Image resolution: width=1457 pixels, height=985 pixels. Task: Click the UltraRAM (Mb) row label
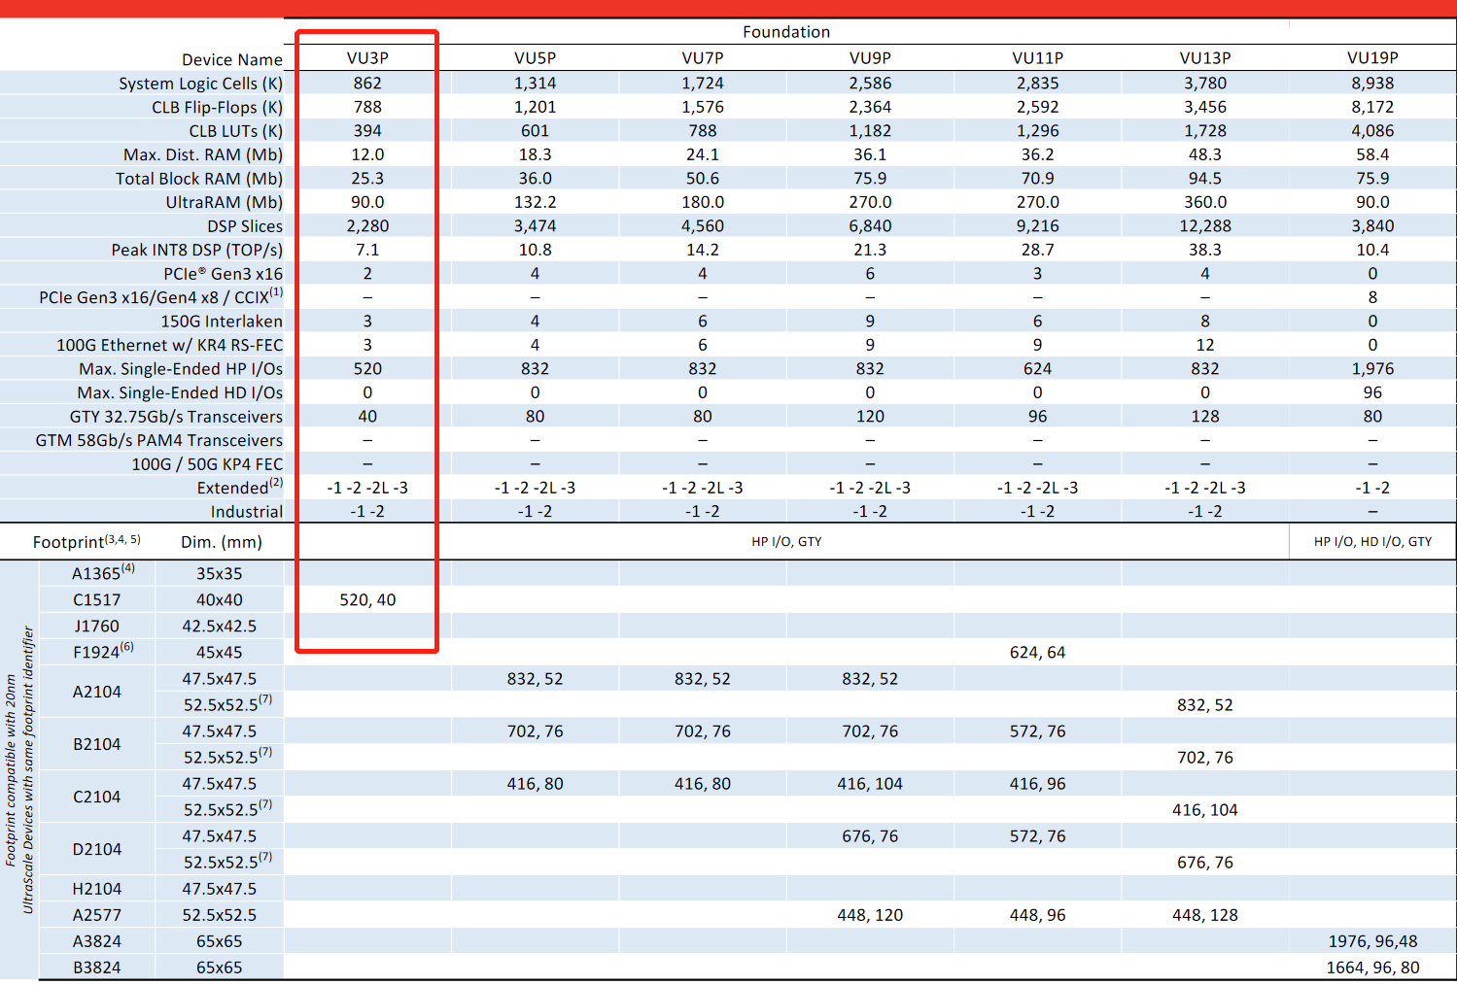pyautogui.click(x=225, y=202)
